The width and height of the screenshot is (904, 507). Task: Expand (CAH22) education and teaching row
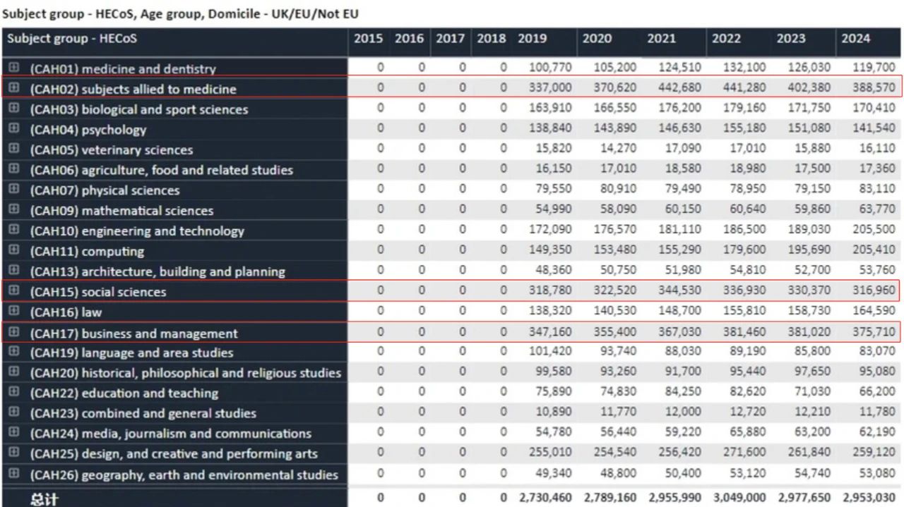point(14,393)
